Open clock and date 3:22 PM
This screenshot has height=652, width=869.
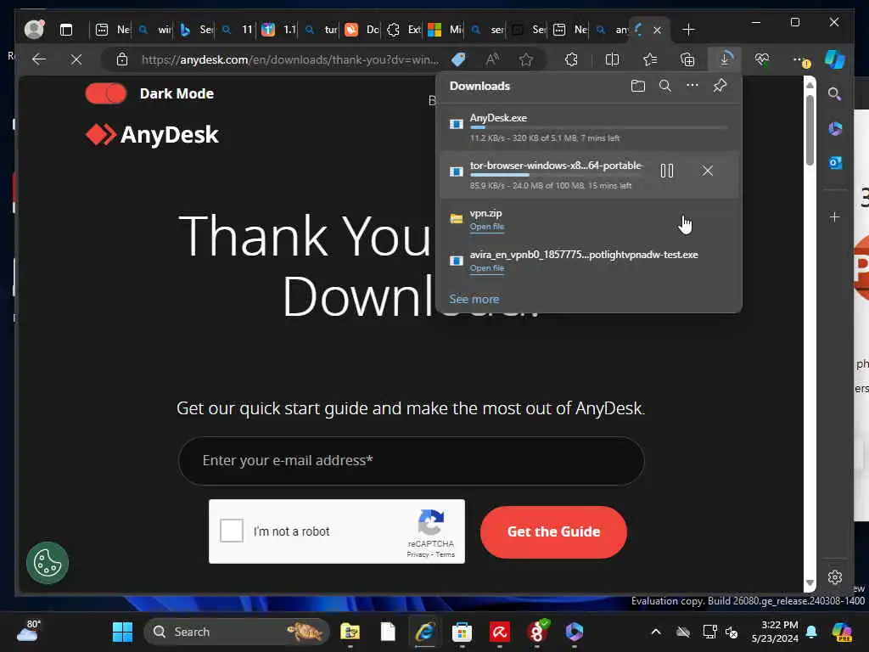tap(775, 632)
